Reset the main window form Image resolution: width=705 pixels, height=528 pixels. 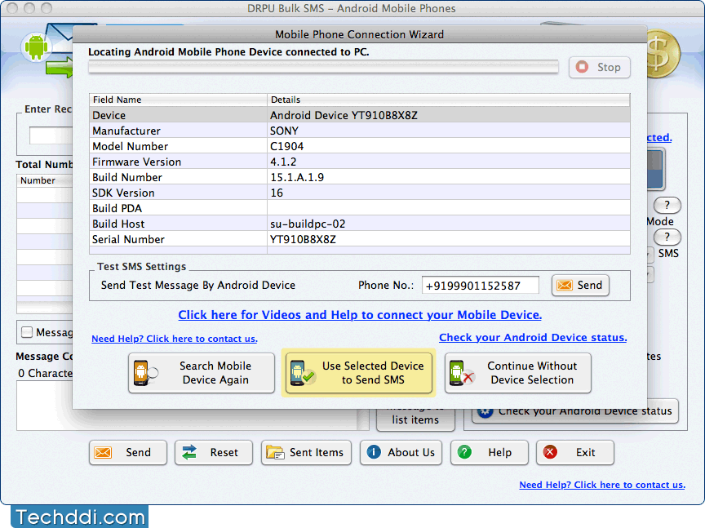pos(214,452)
